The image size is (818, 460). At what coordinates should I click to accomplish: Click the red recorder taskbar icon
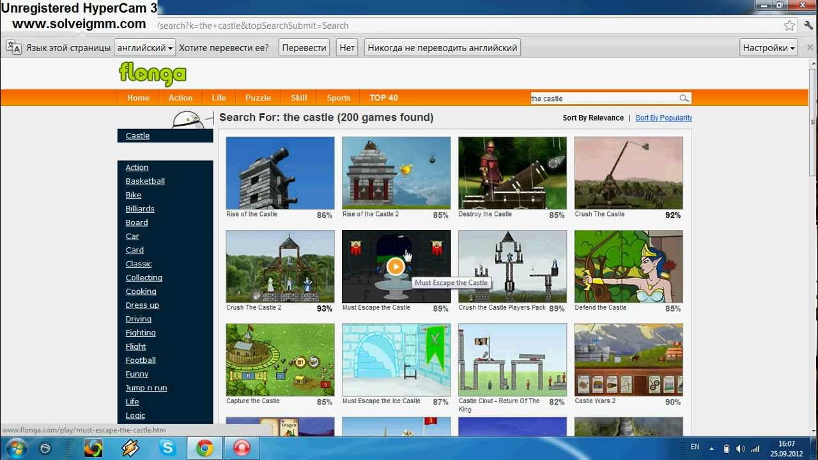pos(242,448)
